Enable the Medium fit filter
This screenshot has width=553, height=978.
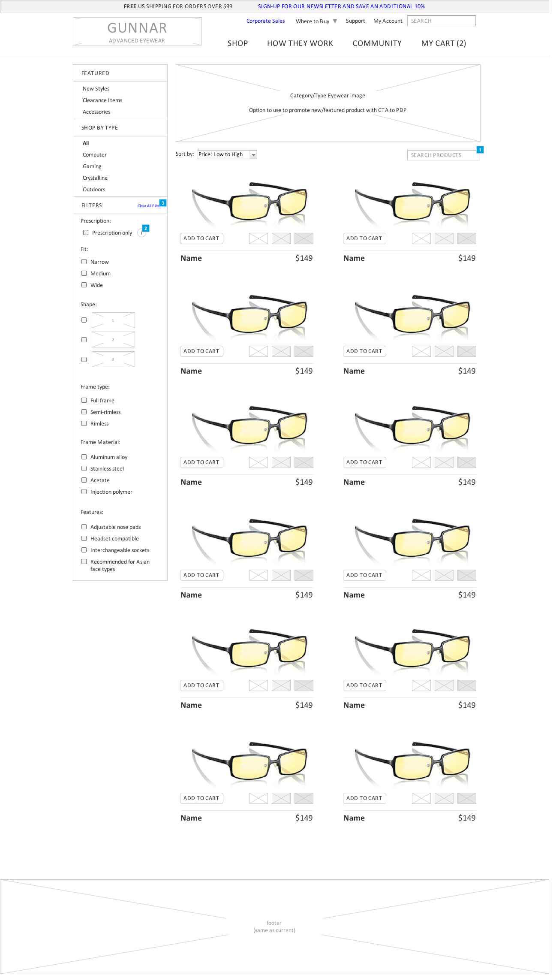(84, 273)
